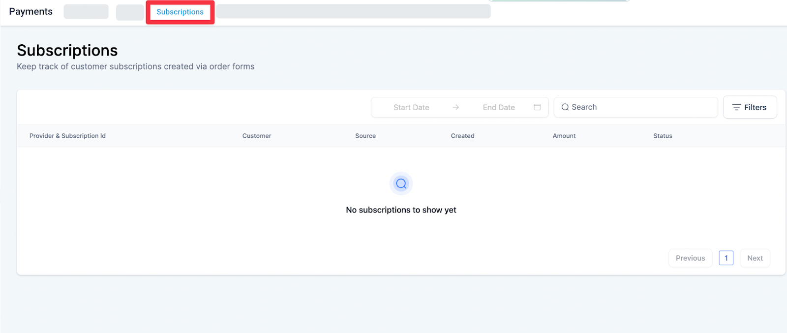
Task: Click the Start Date field
Action: (411, 107)
